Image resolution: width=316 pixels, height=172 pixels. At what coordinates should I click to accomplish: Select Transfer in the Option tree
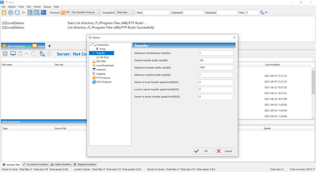click(x=100, y=53)
